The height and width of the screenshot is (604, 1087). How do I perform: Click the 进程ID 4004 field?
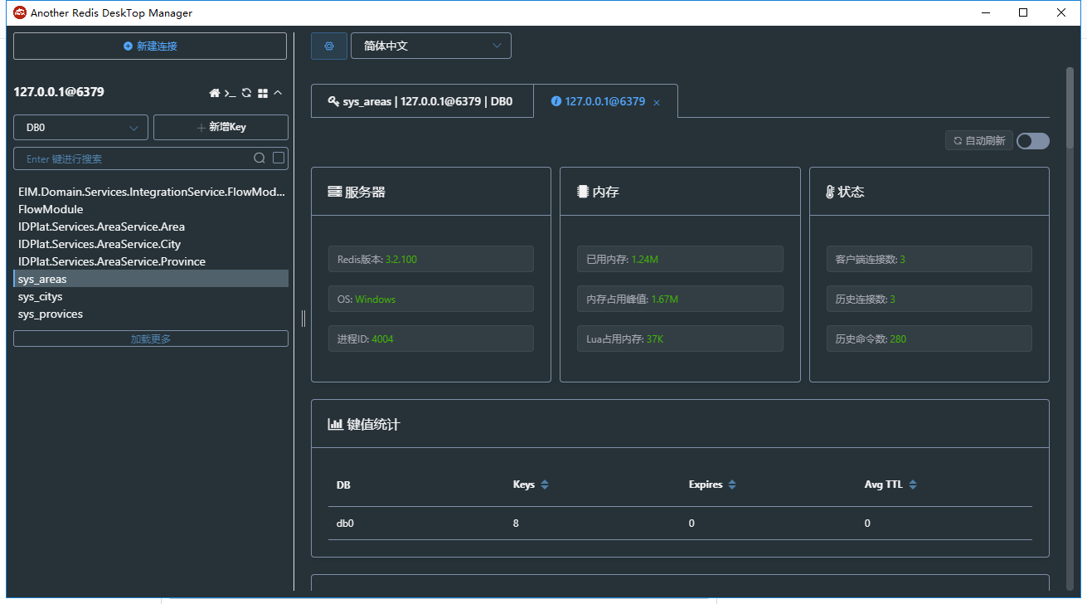point(431,339)
